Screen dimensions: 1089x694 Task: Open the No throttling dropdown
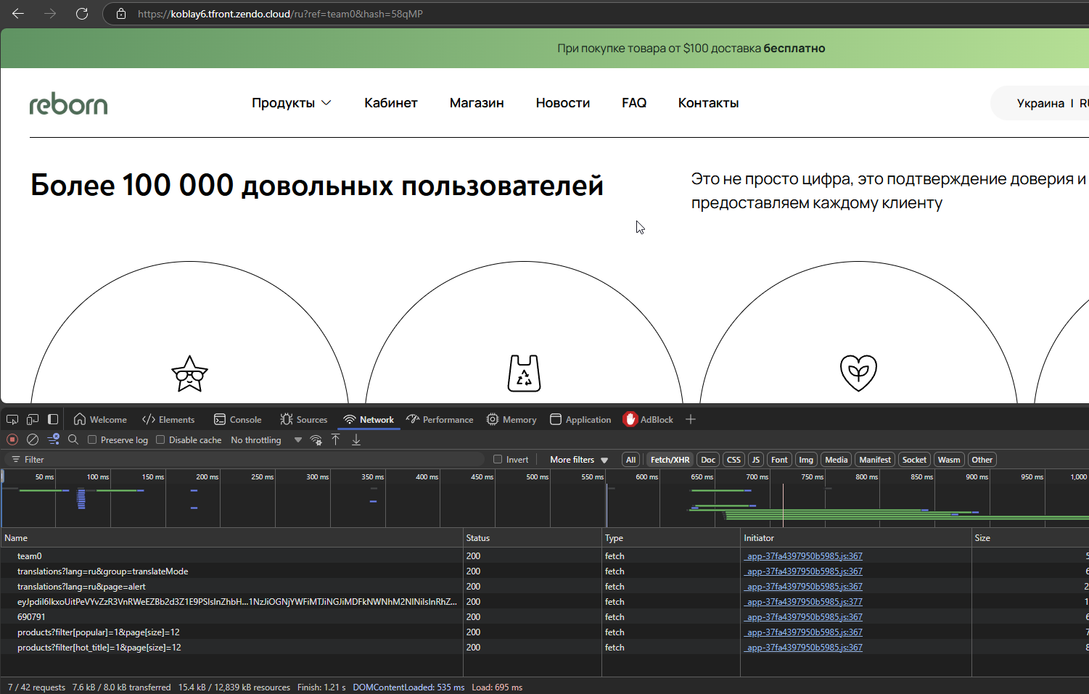(266, 439)
